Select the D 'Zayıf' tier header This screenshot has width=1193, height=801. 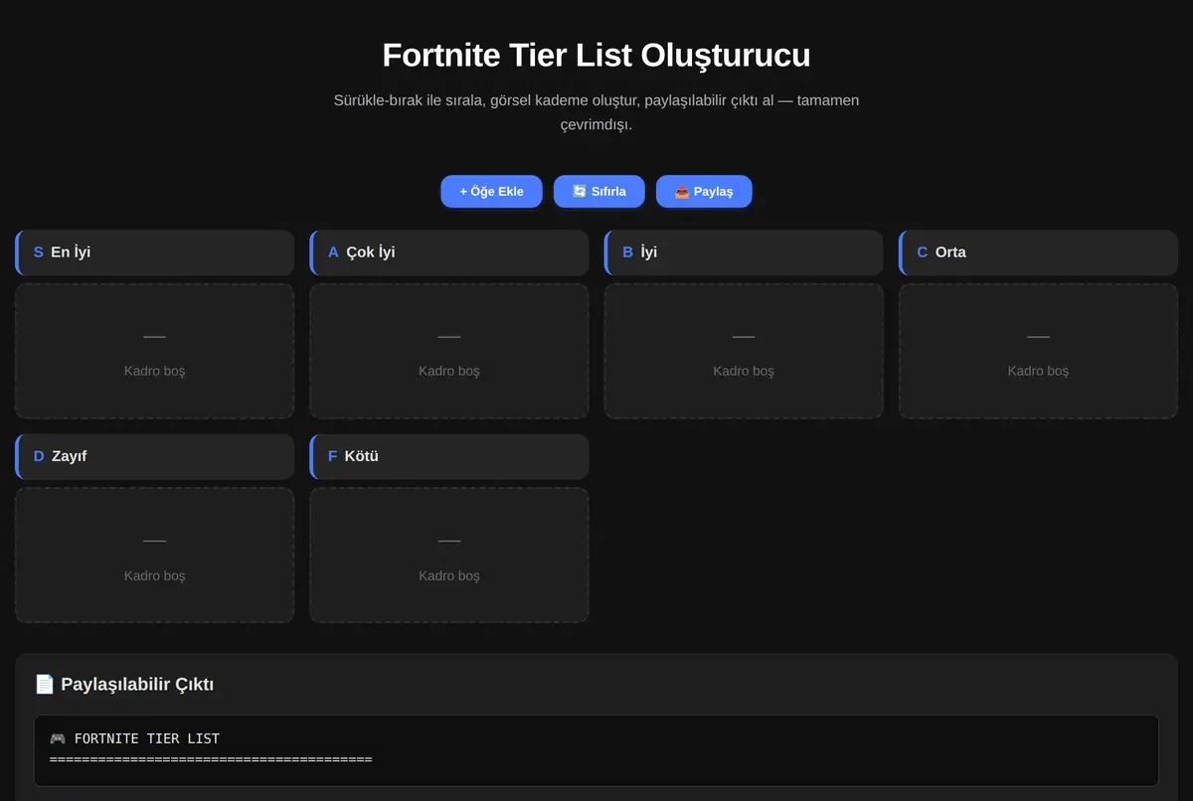click(155, 456)
